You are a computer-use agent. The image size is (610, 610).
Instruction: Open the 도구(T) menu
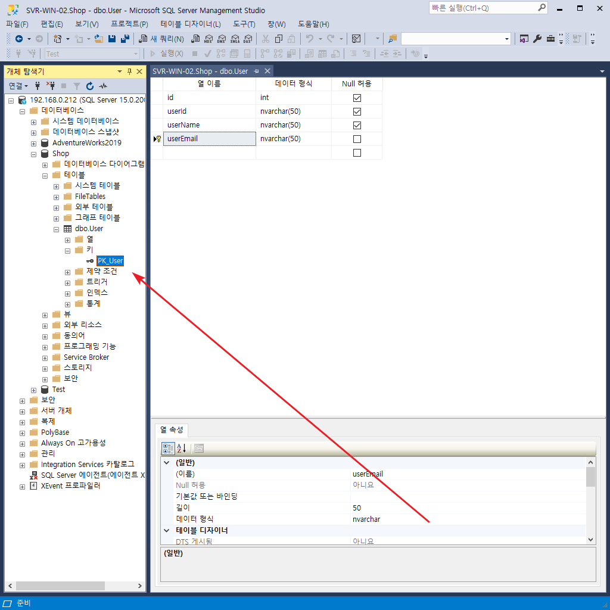tap(244, 24)
